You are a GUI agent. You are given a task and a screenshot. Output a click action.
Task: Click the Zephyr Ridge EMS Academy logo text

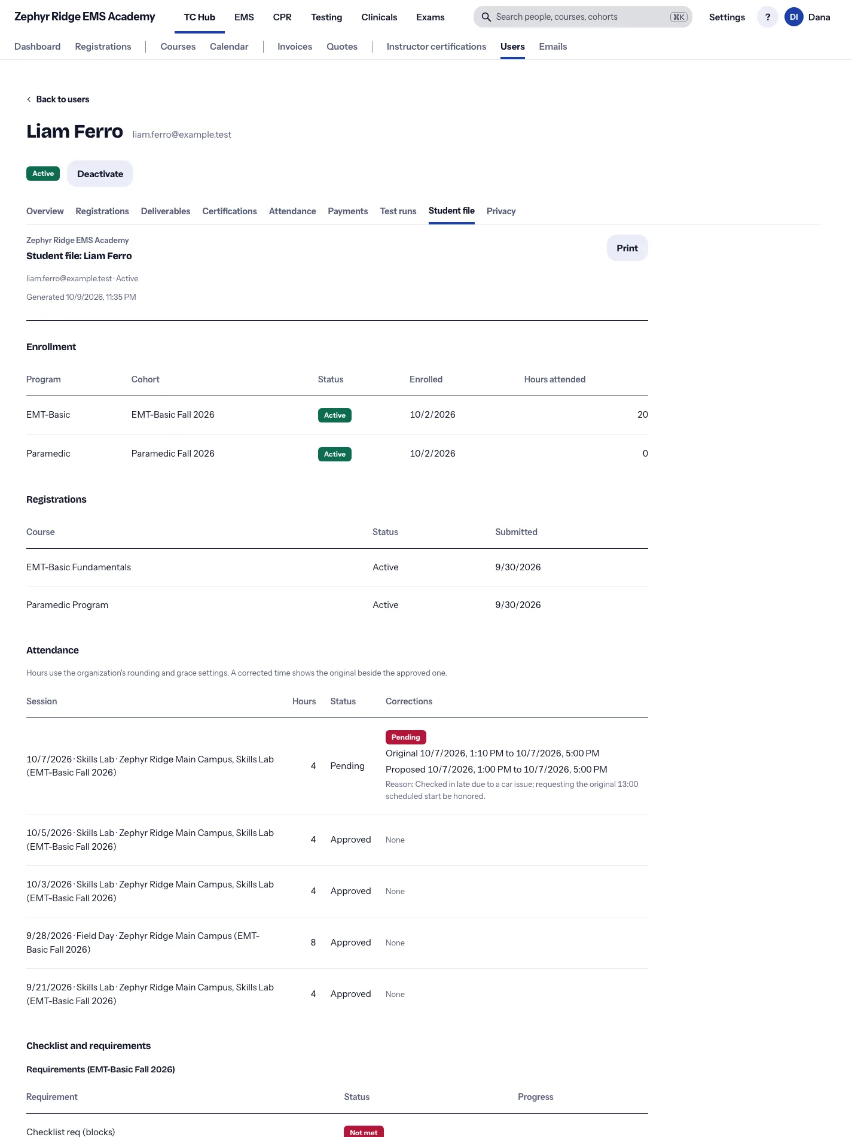point(85,17)
